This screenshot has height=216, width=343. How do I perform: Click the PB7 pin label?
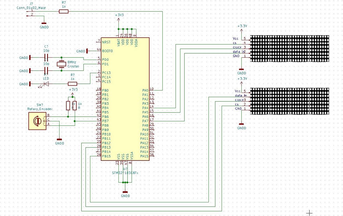(x=105, y=121)
